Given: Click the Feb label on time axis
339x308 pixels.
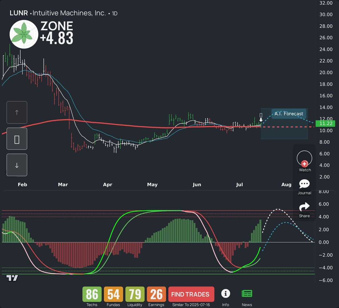Looking at the screenshot, I should click(23, 185).
